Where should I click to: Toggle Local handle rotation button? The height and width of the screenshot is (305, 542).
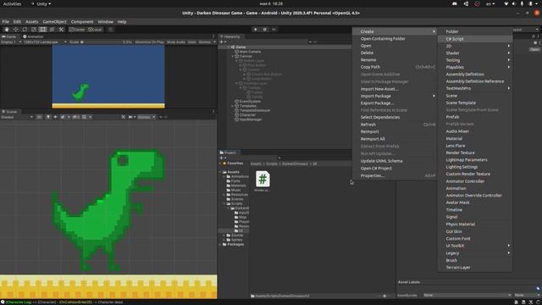95,30
